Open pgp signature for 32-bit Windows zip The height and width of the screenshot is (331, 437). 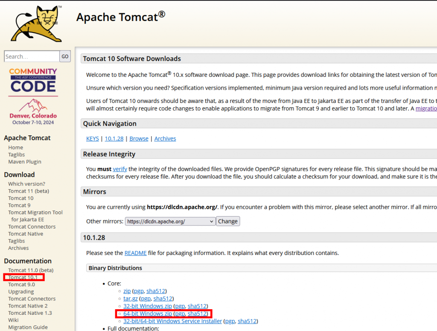pos(180,306)
